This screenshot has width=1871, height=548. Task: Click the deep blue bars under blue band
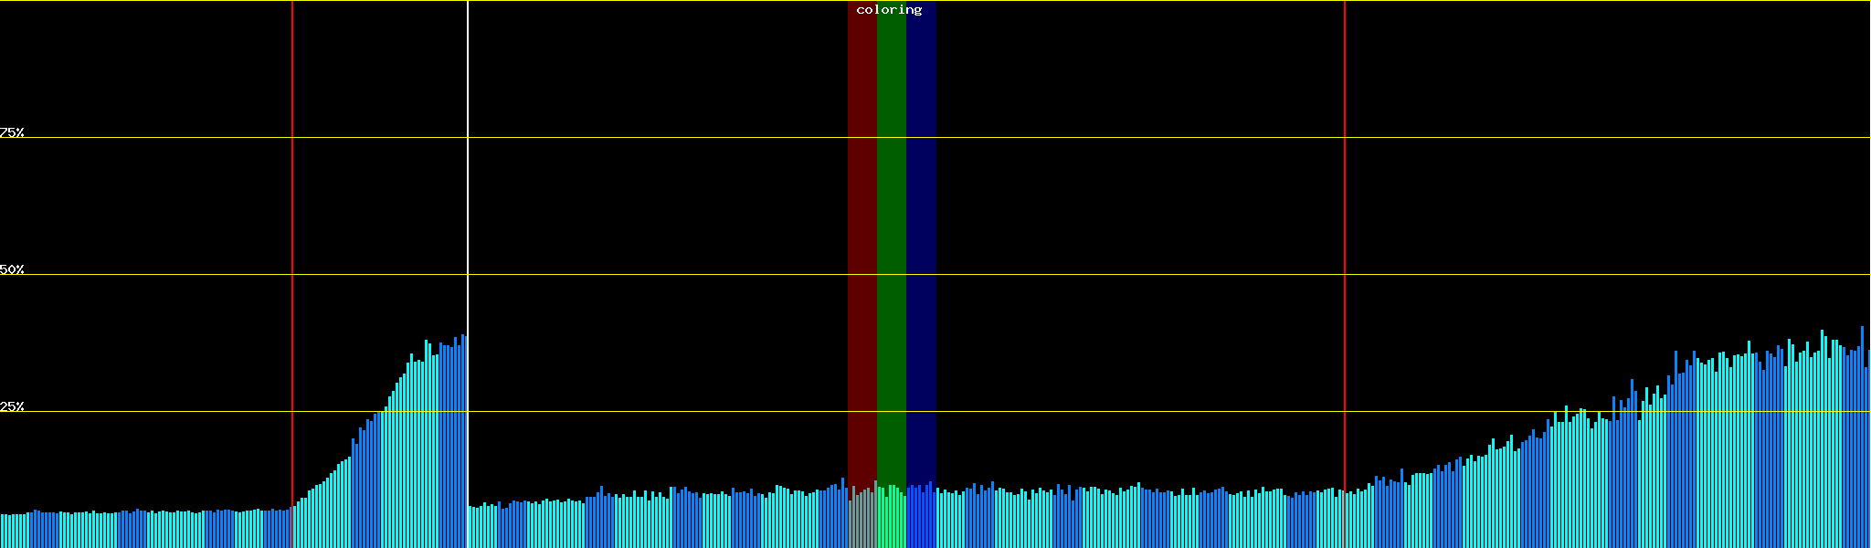(921, 521)
